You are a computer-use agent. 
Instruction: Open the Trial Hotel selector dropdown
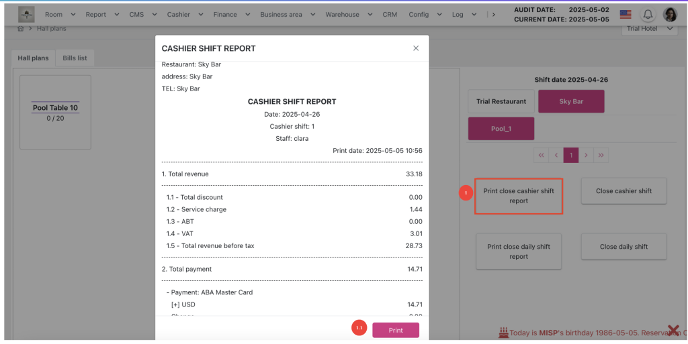[648, 29]
